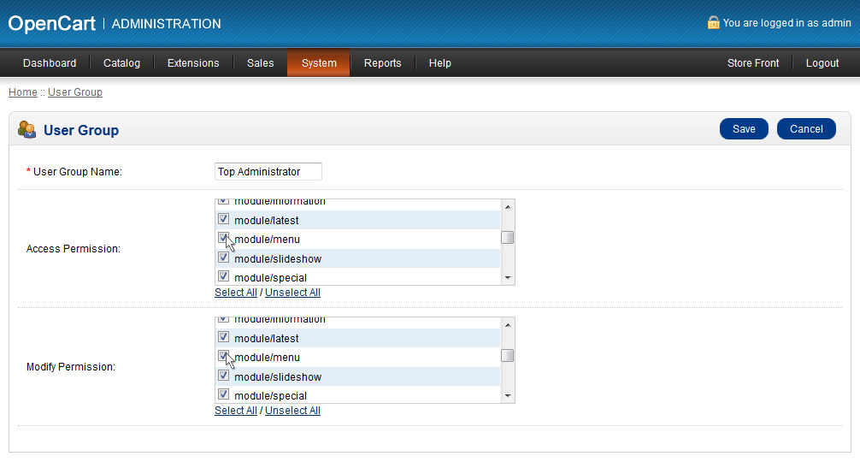Uncheck module/slideshow in Access Permission
Viewport: 860px width, 462px height.
pos(223,258)
